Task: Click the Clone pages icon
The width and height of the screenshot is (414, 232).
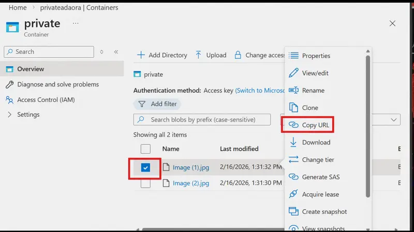Action: (293, 108)
